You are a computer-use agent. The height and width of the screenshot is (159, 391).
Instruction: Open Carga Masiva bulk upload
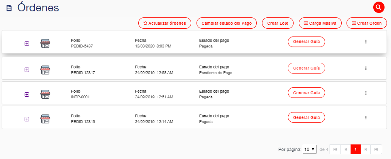coord(320,23)
